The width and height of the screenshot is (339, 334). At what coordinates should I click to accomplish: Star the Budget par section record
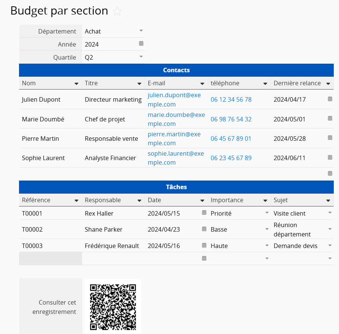117,11
